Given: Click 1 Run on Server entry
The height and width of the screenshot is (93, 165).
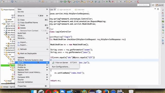Looking at the screenshot, I should (x=64, y=63).
